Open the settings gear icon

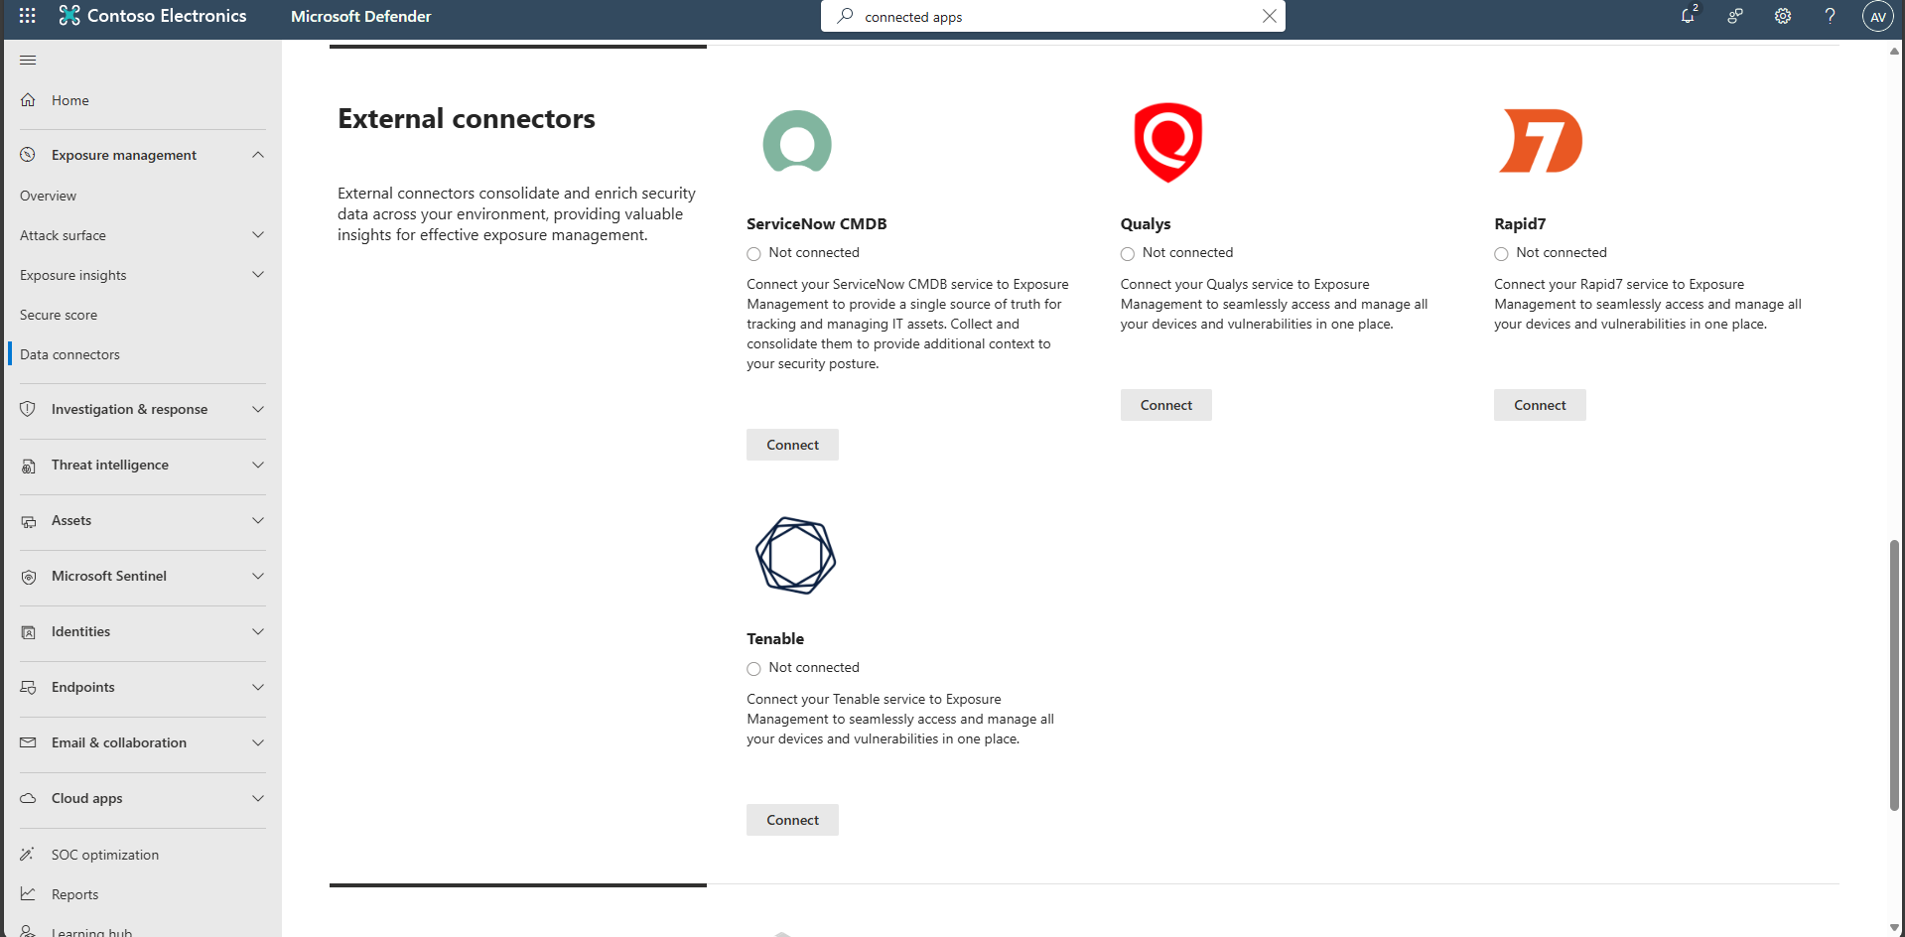pos(1783,16)
